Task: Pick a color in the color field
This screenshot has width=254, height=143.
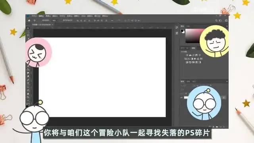Action: [193, 36]
